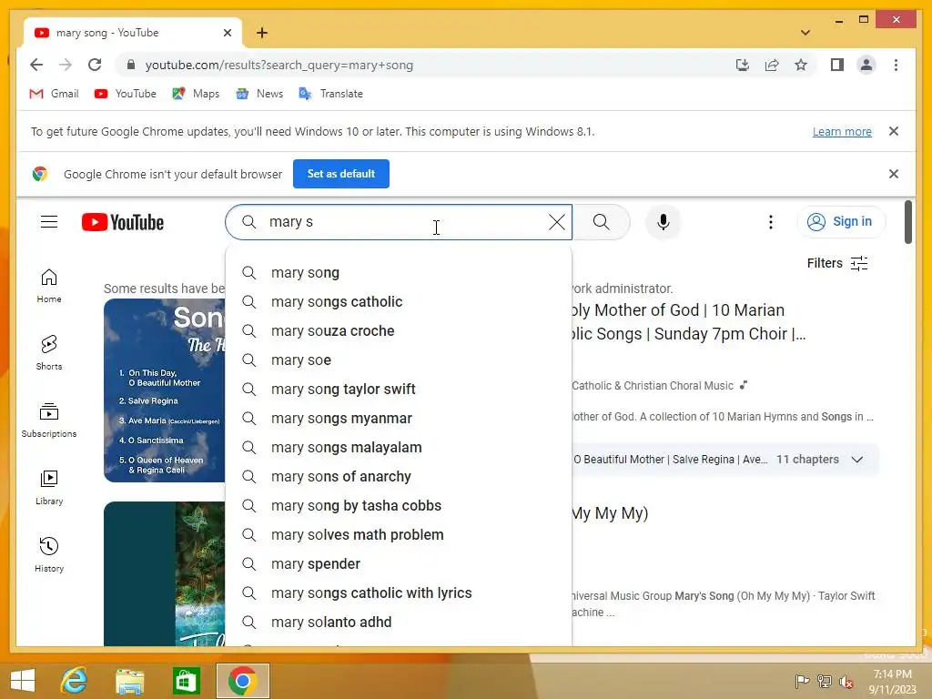Screen dimensions: 932x699
Task: Open the Marian songs video thumbnail
Action: [165, 390]
